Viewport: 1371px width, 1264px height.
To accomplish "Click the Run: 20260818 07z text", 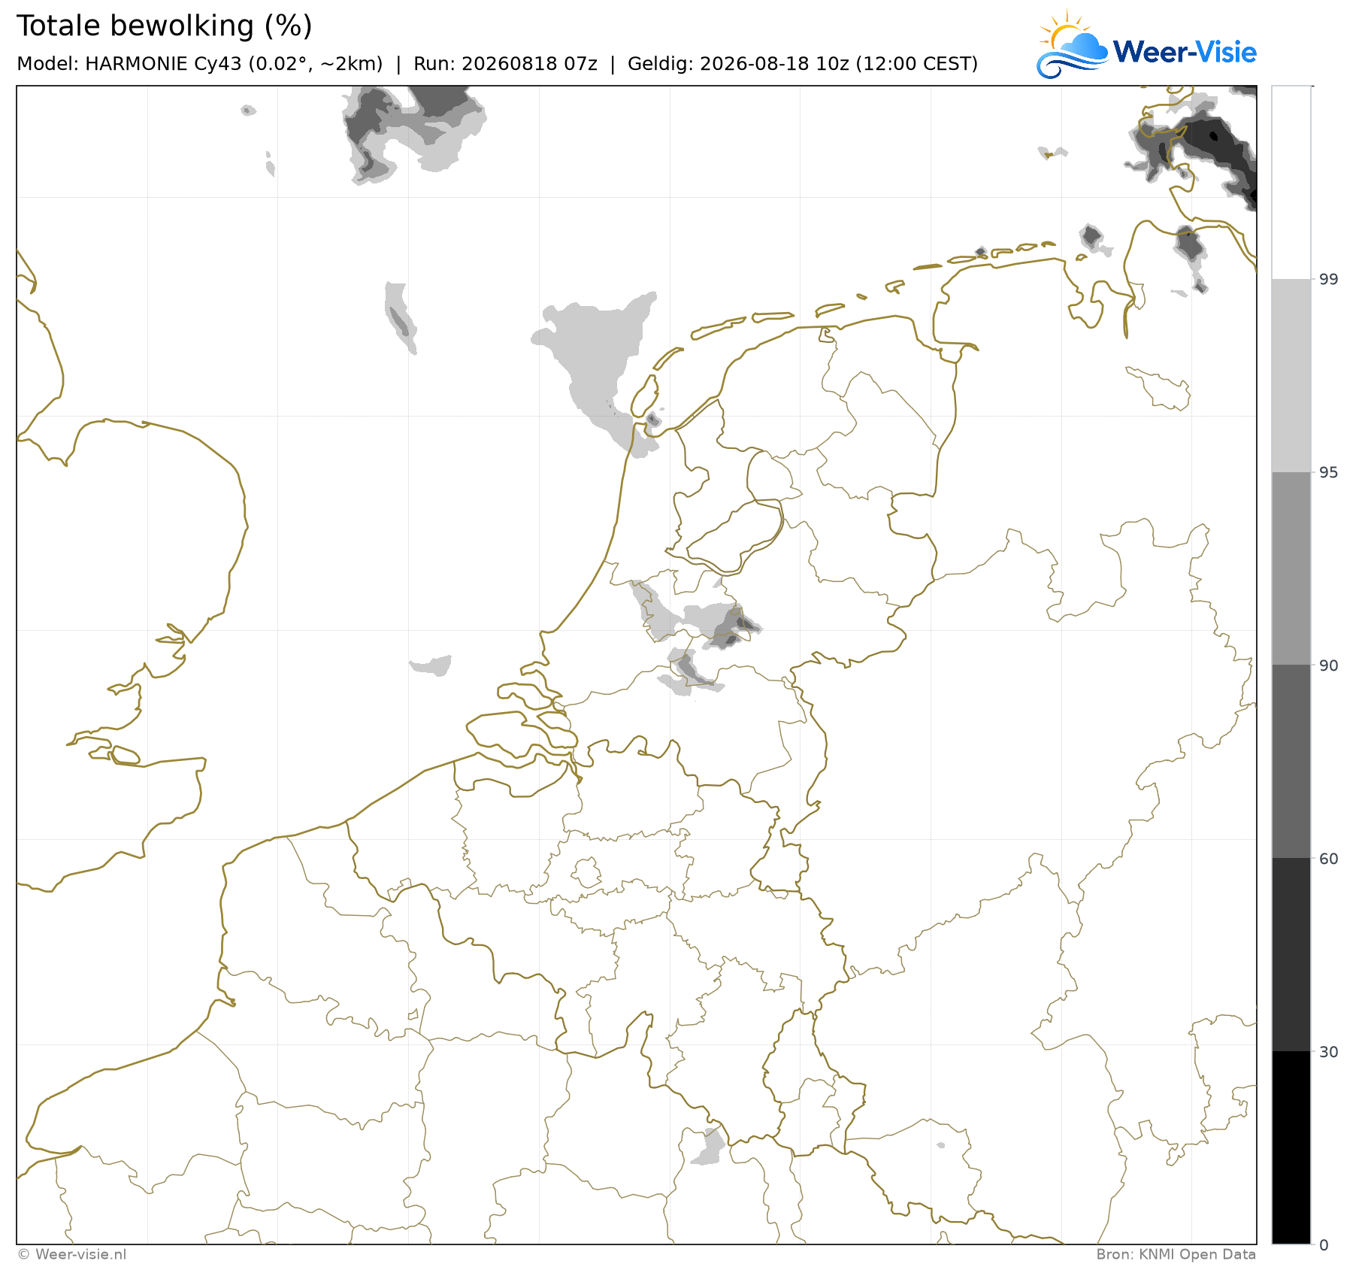I will pos(505,64).
